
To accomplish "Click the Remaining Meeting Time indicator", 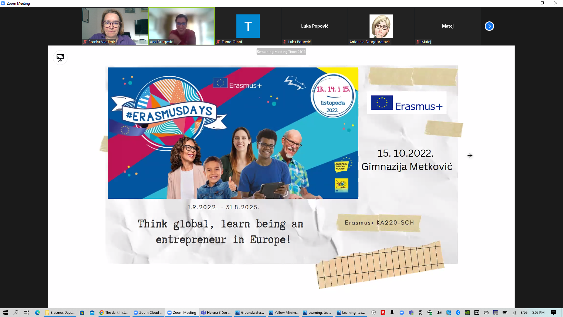I will coord(281,52).
